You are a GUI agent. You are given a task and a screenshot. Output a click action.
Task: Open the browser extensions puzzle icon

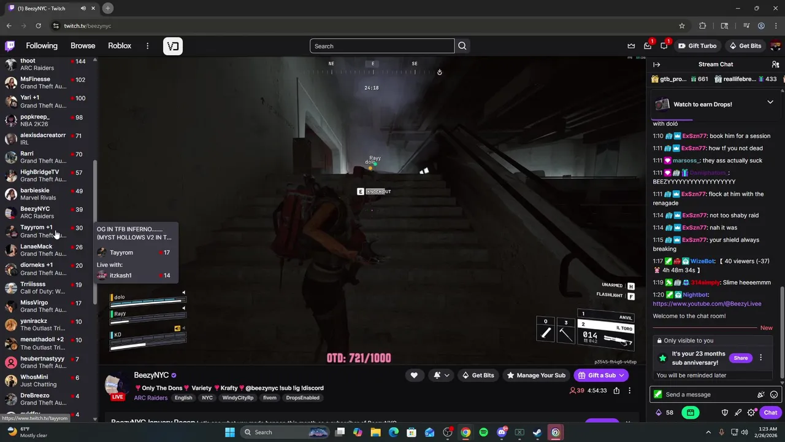(x=703, y=26)
